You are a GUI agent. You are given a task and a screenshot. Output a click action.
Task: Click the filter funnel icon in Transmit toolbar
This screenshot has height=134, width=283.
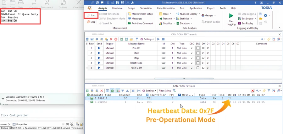tap(137, 39)
